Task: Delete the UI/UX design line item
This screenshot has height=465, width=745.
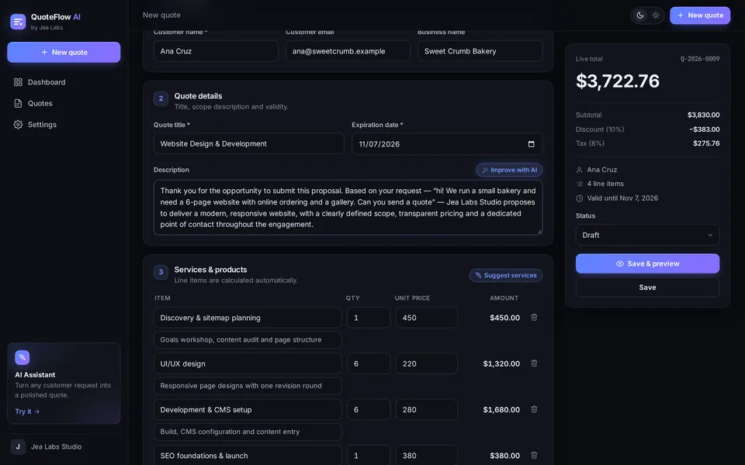Action: (x=534, y=363)
